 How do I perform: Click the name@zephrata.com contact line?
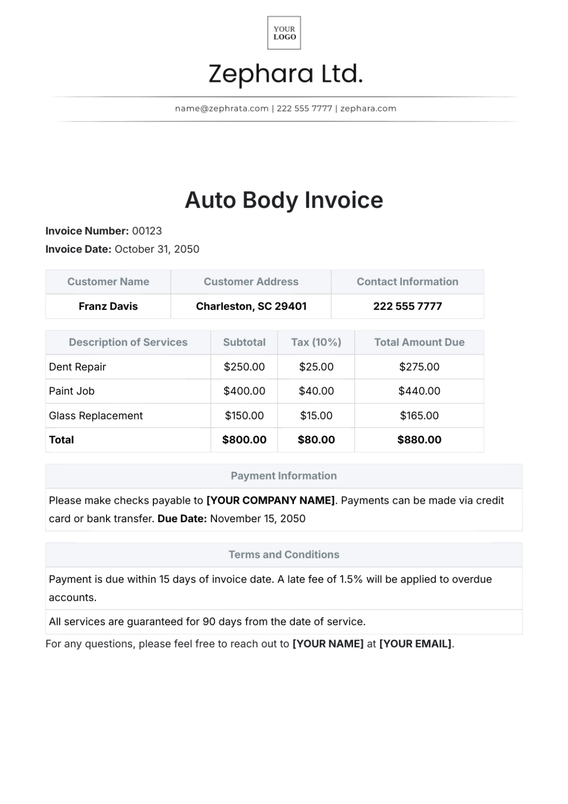tap(285, 108)
